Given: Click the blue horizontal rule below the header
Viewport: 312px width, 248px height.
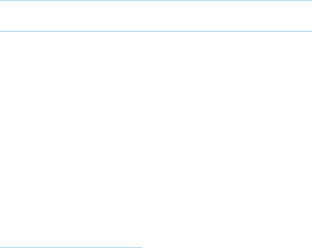Looking at the screenshot, I should [156, 31].
